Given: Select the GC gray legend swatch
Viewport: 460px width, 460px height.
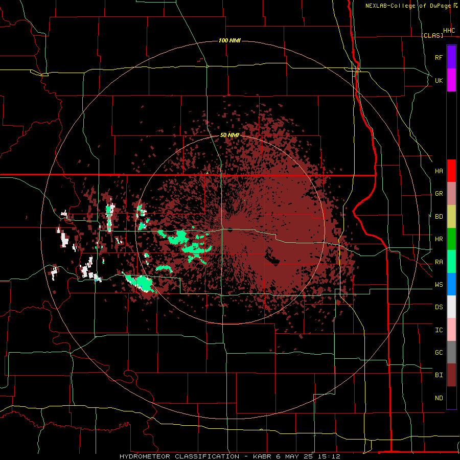Looking at the screenshot, I should (x=451, y=352).
